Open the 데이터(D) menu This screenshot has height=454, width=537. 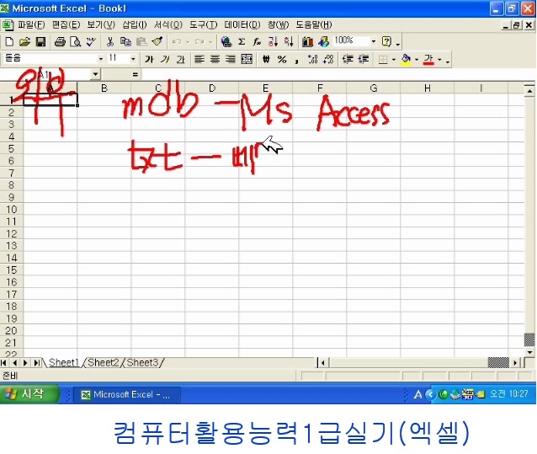point(242,24)
